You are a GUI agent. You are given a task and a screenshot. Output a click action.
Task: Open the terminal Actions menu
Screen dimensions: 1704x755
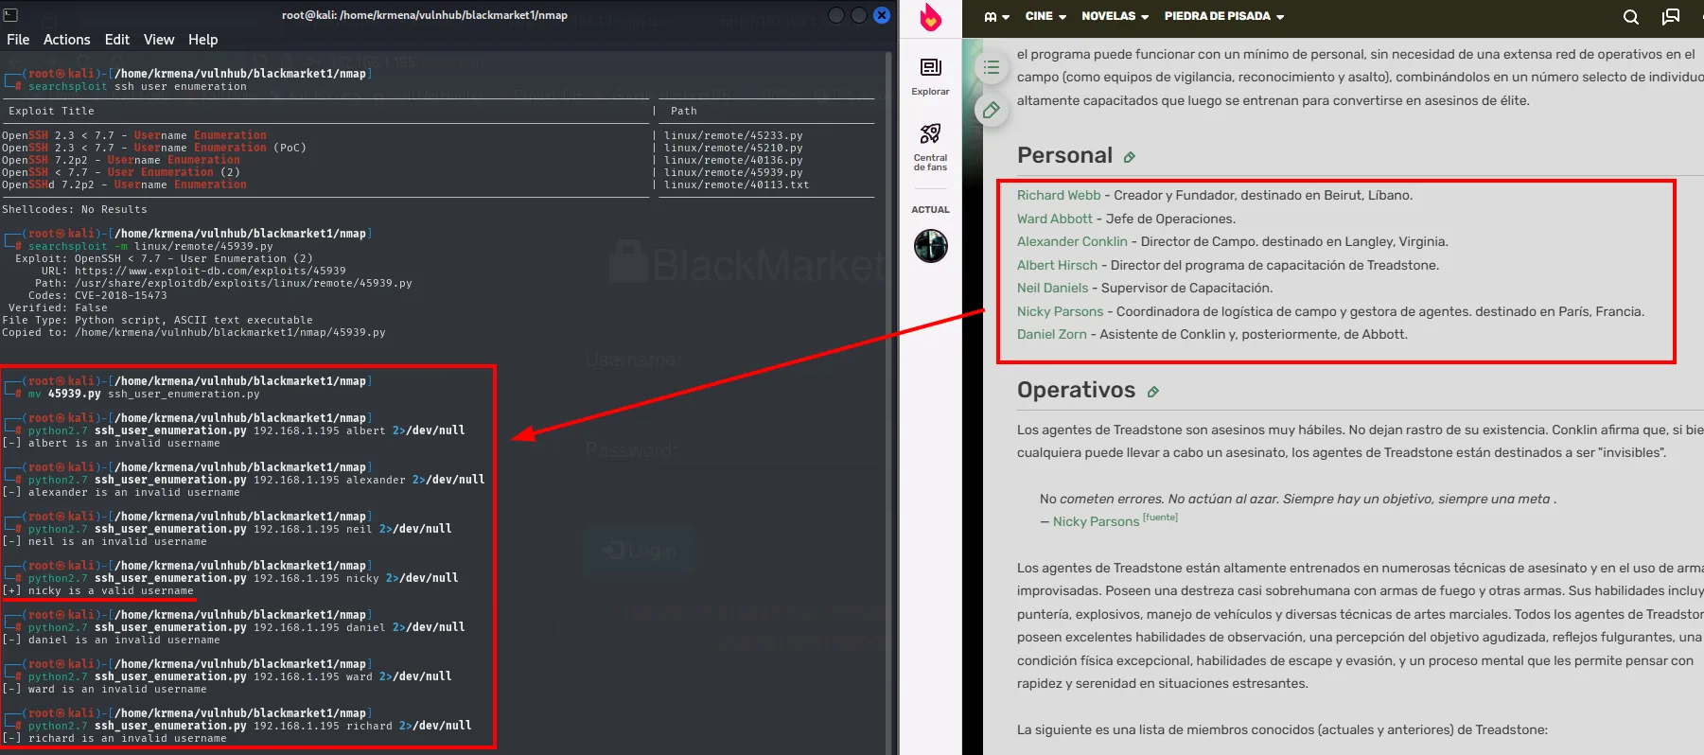point(67,40)
